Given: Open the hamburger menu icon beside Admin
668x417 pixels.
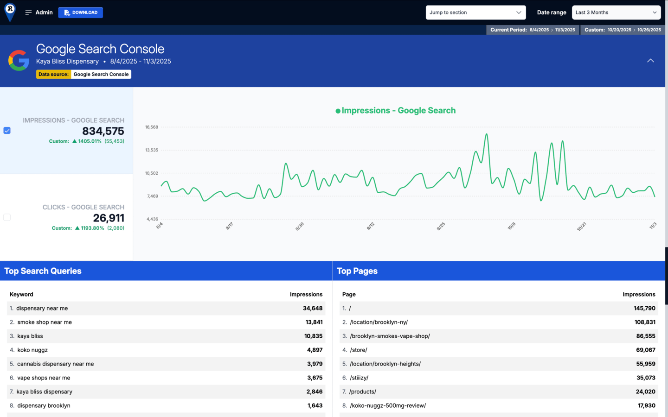Looking at the screenshot, I should click(x=28, y=13).
